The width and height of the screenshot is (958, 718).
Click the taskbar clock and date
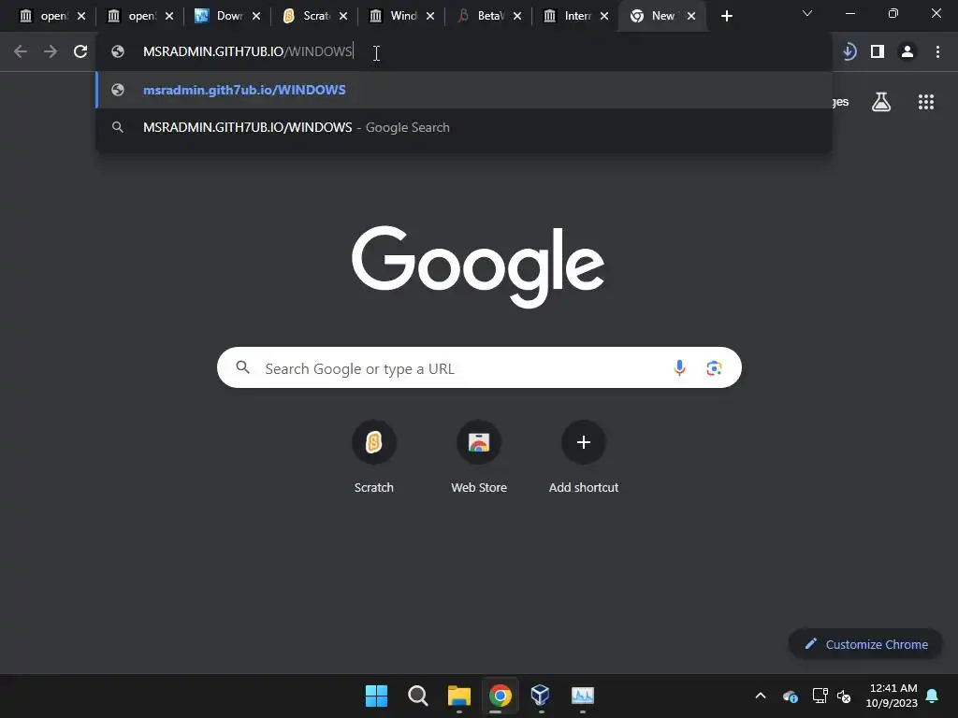point(892,696)
